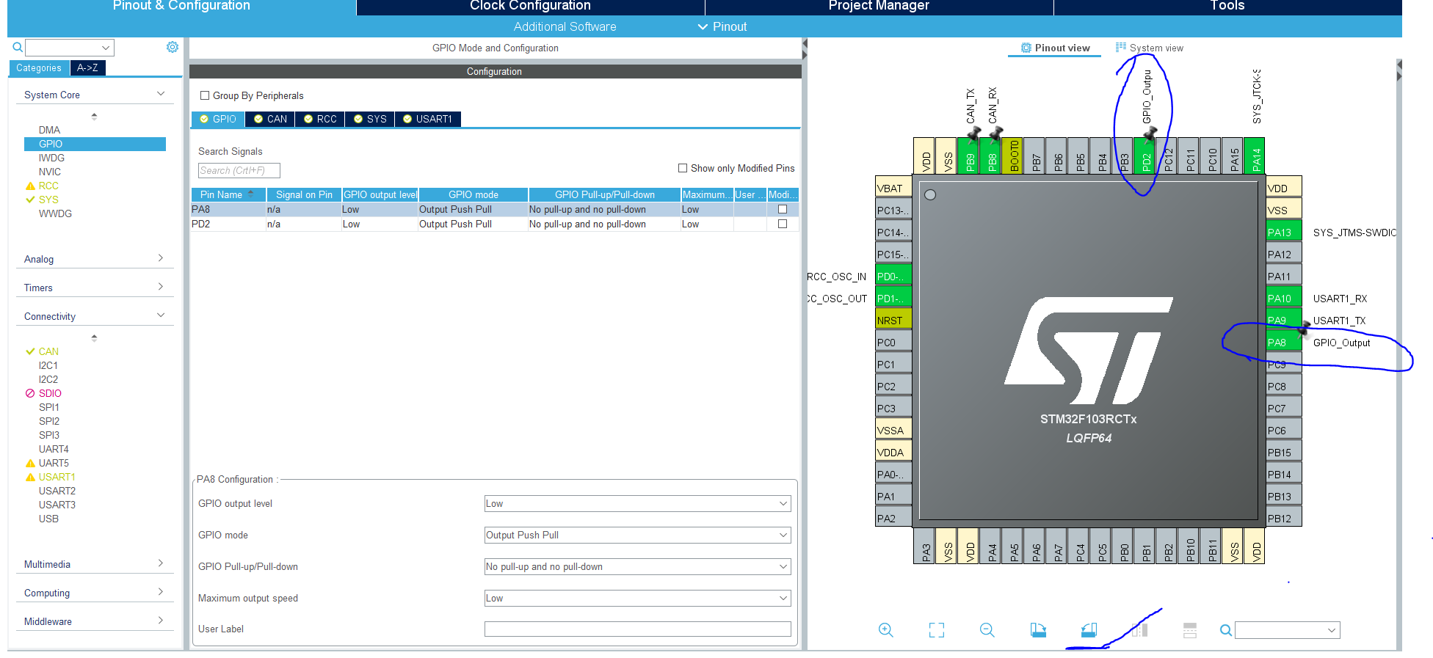The height and width of the screenshot is (658, 1433).
Task: Select NVIC in System Core list
Action: pos(50,172)
